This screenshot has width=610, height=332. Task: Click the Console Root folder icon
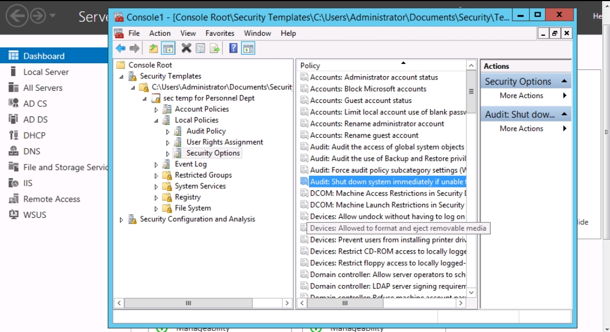121,65
